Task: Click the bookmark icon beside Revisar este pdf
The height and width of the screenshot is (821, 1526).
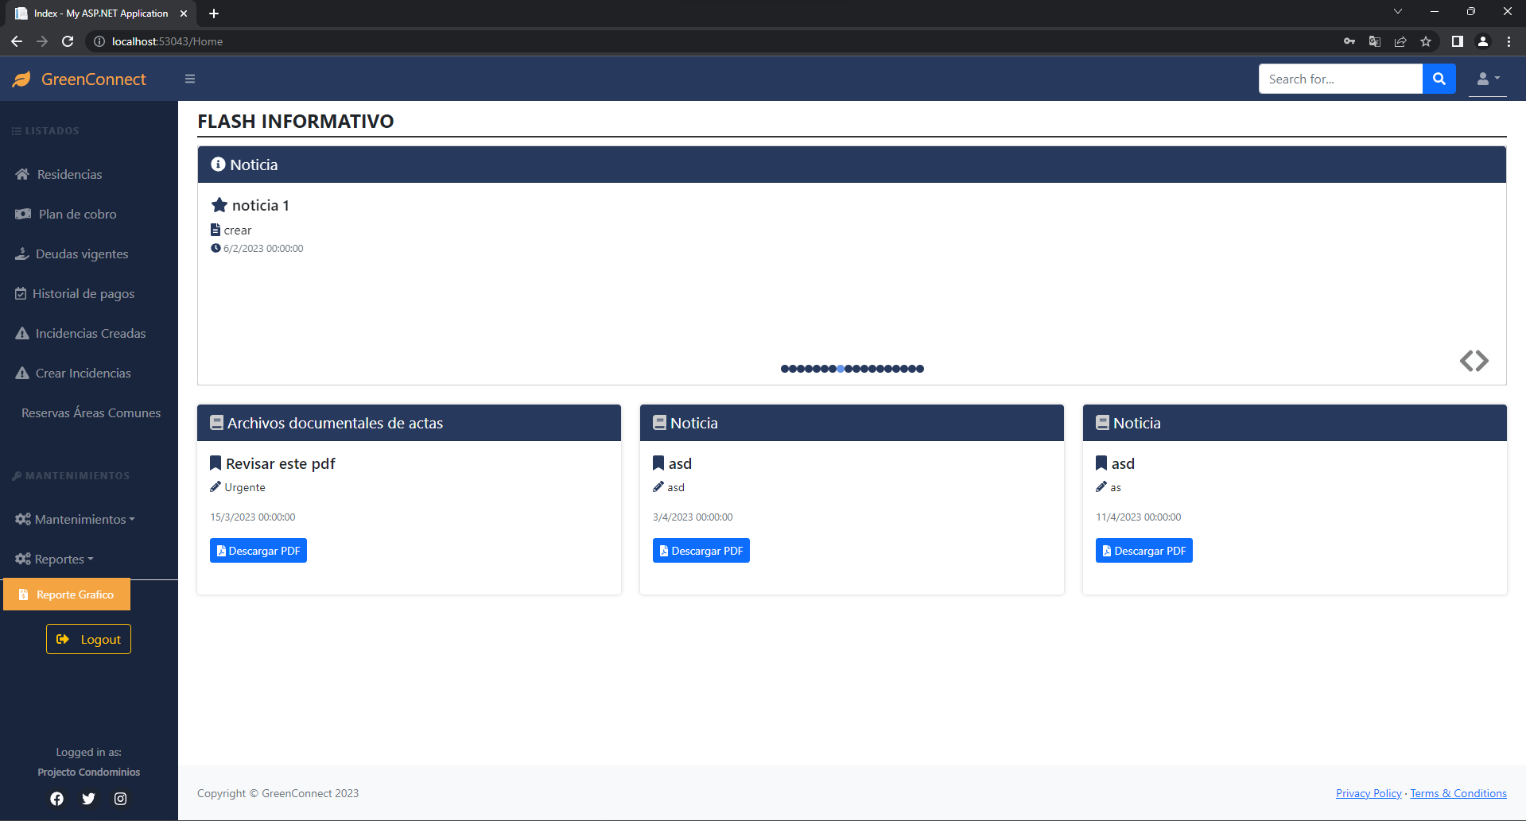Action: point(216,463)
